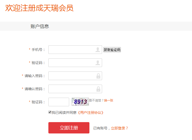Click the user icon in the SMS 验证码 field

(98, 63)
